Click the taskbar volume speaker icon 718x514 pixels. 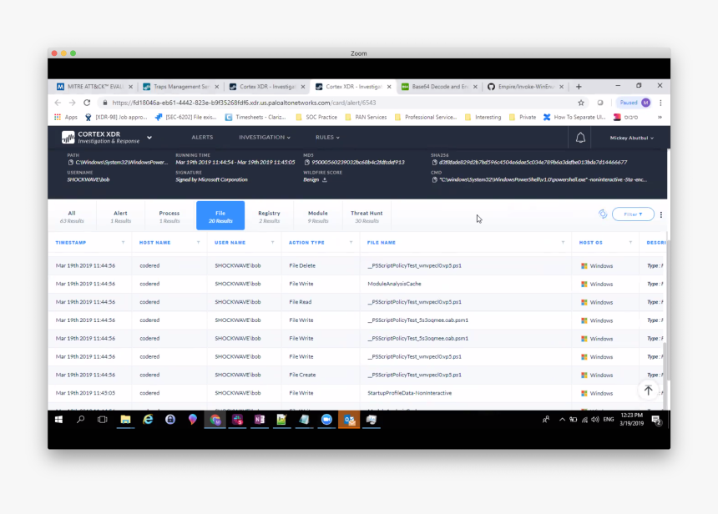pos(594,419)
